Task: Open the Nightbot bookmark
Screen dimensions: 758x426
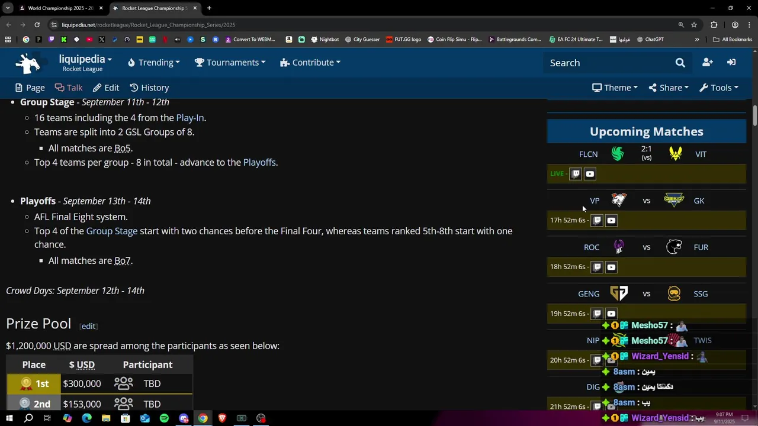Action: (325, 40)
